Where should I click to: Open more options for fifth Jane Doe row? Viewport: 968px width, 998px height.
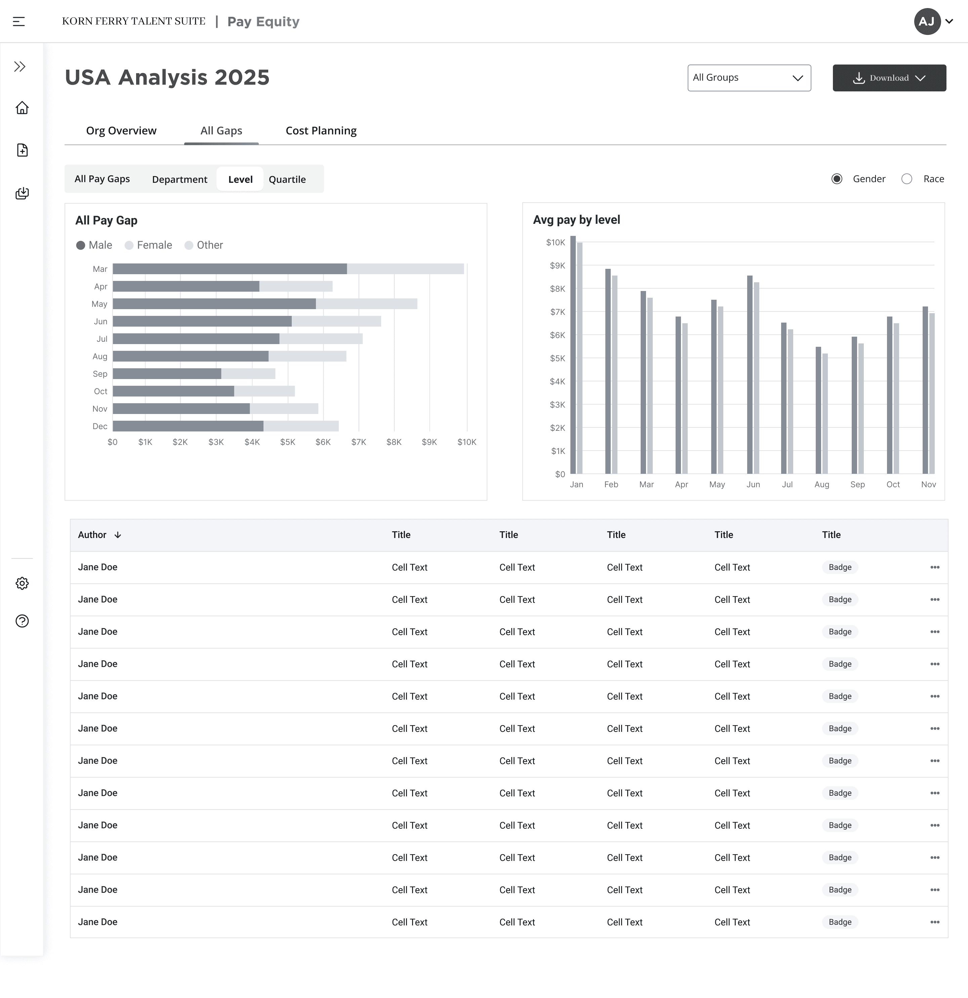935,697
